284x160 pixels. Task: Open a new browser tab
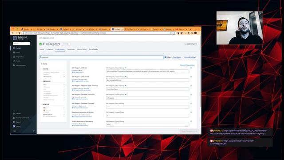pyautogui.click(x=190, y=29)
